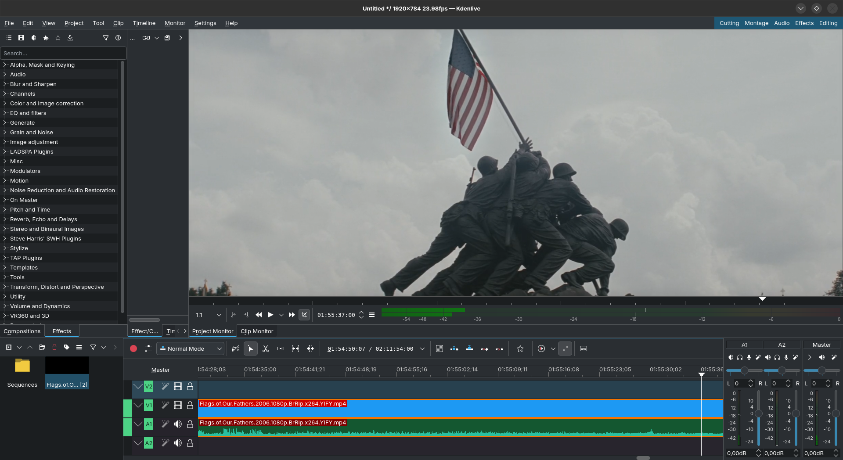843x460 pixels.
Task: Mute audio track A1
Action: pos(178,424)
